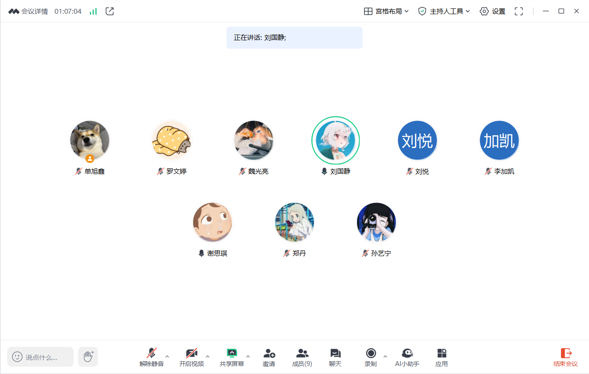This screenshot has height=374, width=589.
Task: Open the members list (9)
Action: (302, 357)
